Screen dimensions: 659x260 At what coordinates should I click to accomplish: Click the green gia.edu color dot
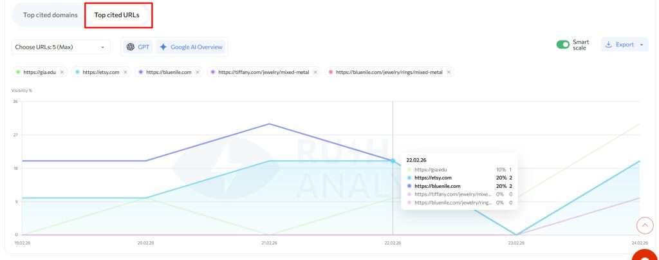[18, 73]
